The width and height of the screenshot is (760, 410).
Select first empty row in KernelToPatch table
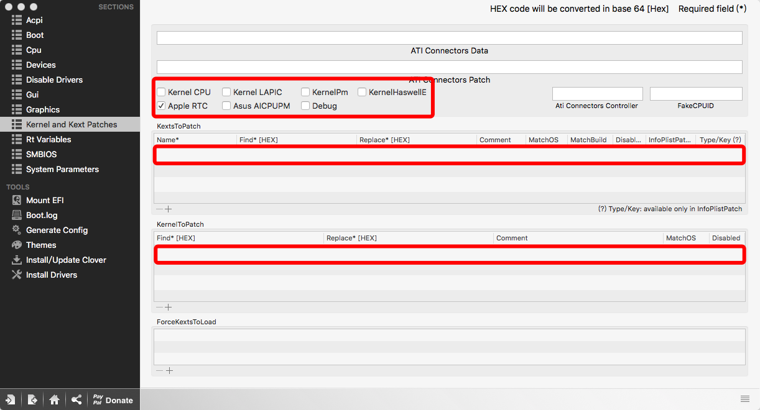coord(449,254)
